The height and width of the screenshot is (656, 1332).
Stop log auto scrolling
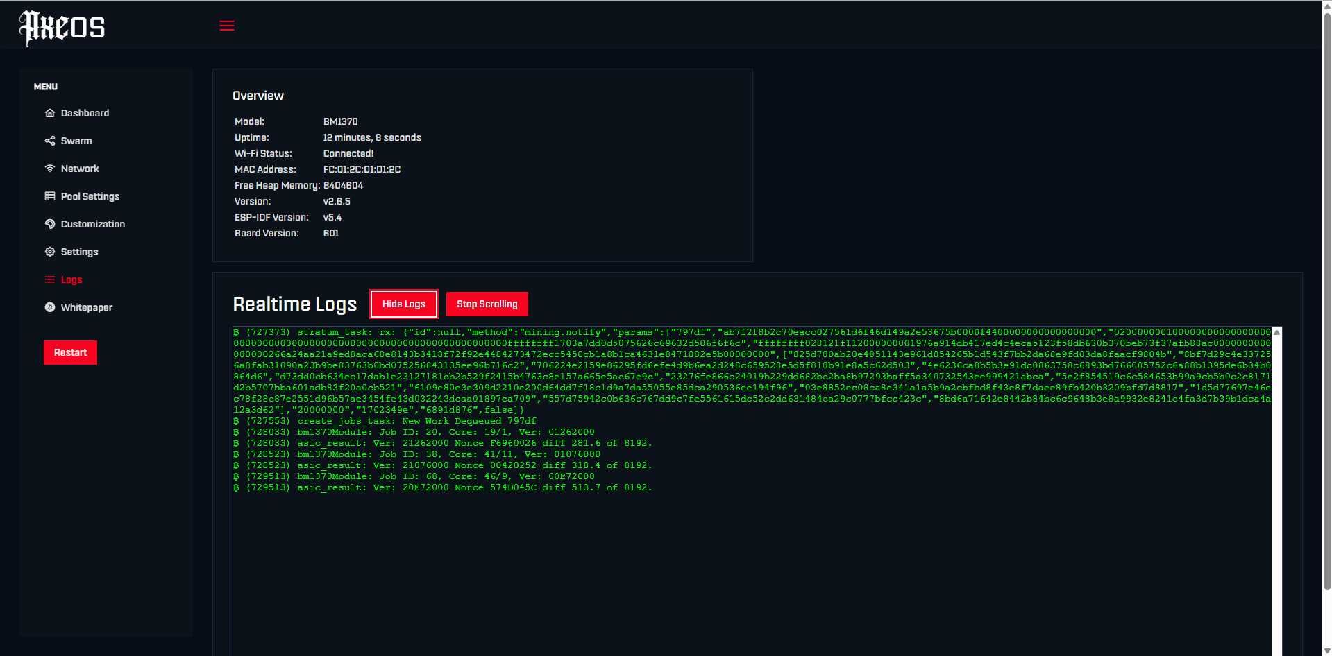(x=487, y=304)
